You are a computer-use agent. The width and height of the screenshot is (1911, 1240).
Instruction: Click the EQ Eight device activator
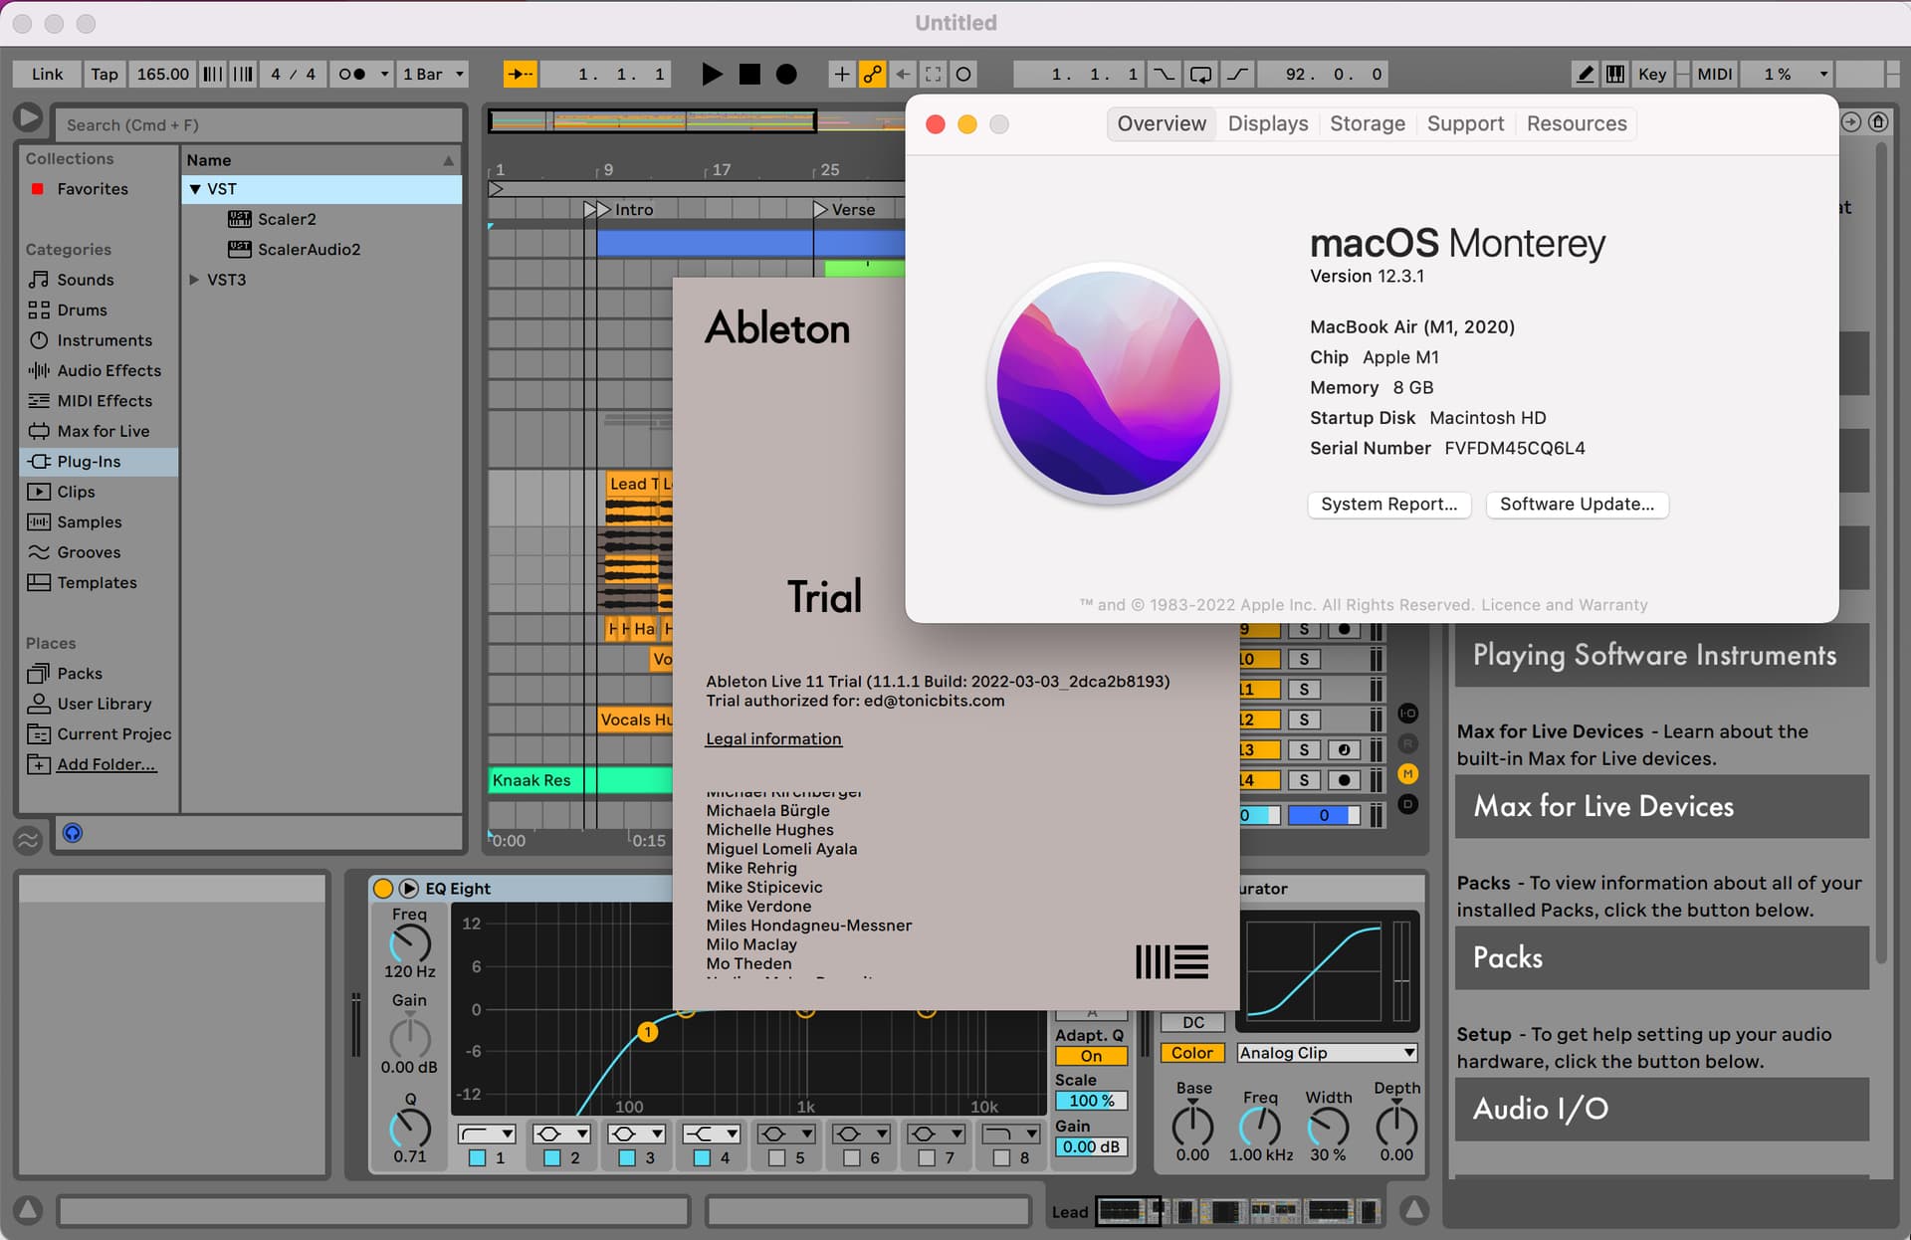pyautogui.click(x=382, y=888)
